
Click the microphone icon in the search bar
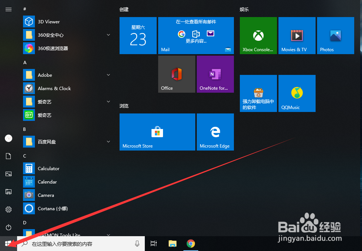(x=136, y=244)
